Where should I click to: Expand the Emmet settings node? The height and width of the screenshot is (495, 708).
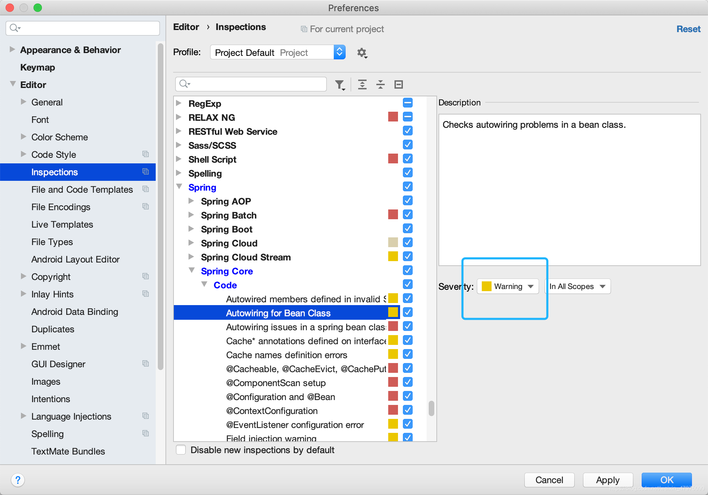point(23,346)
